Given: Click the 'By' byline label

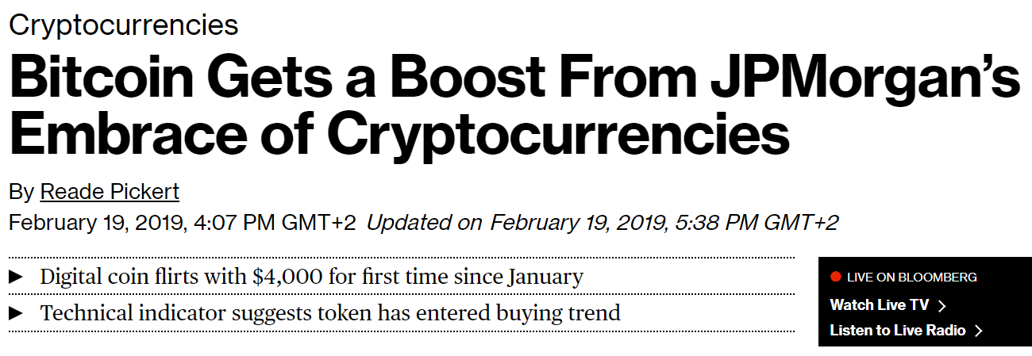Looking at the screenshot, I should pyautogui.click(x=21, y=192).
